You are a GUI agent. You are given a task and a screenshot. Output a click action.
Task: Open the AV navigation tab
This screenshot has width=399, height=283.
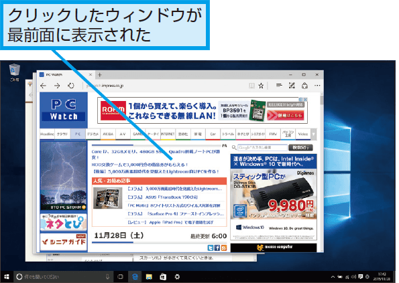tap(123, 134)
